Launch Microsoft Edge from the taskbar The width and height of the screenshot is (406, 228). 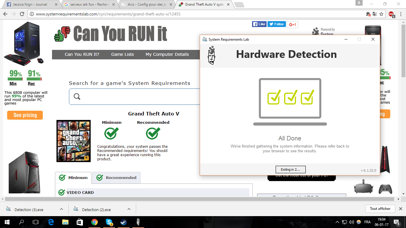pyautogui.click(x=51, y=222)
